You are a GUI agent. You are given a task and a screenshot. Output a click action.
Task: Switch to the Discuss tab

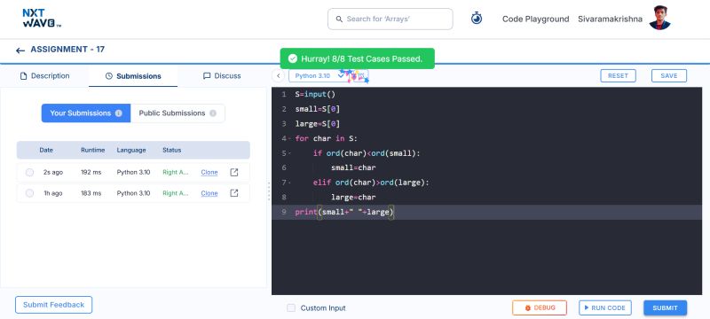tap(222, 76)
